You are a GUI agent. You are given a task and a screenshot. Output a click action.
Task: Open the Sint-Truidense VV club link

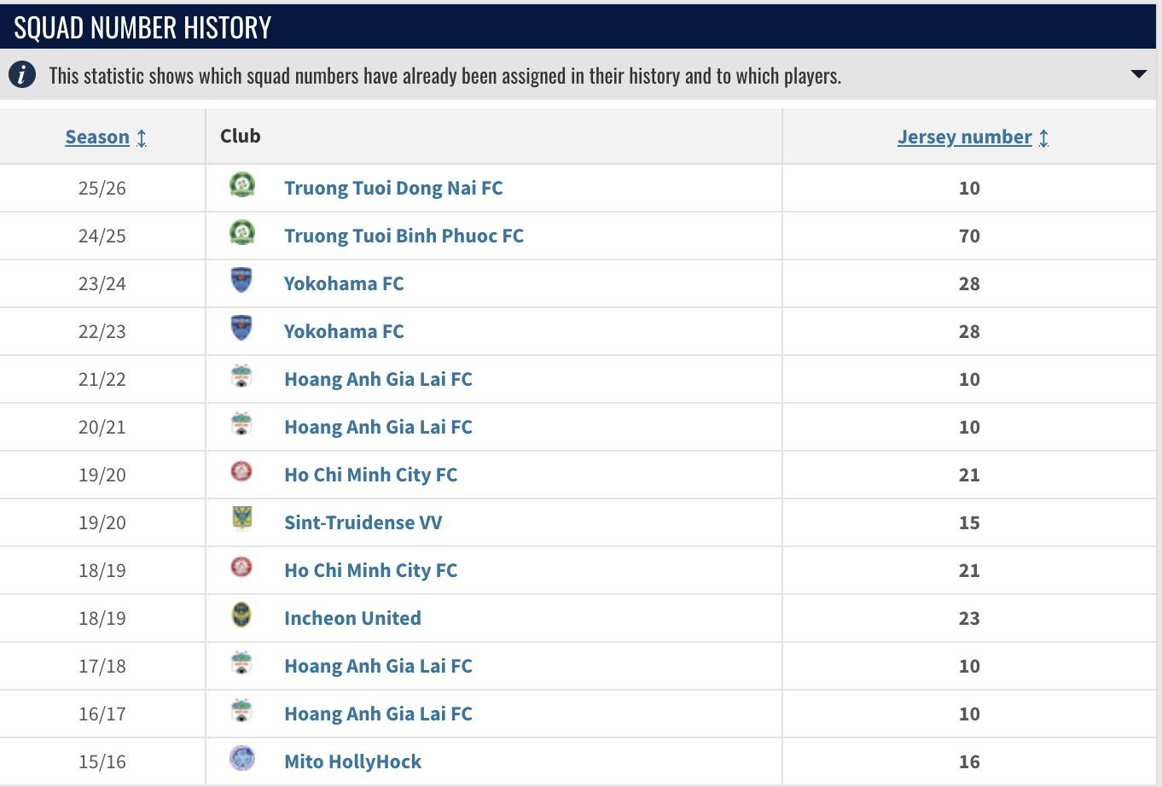[363, 522]
